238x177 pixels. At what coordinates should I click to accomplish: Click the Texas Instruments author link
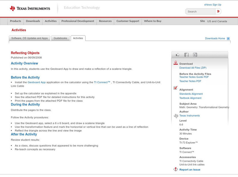pos(190,116)
